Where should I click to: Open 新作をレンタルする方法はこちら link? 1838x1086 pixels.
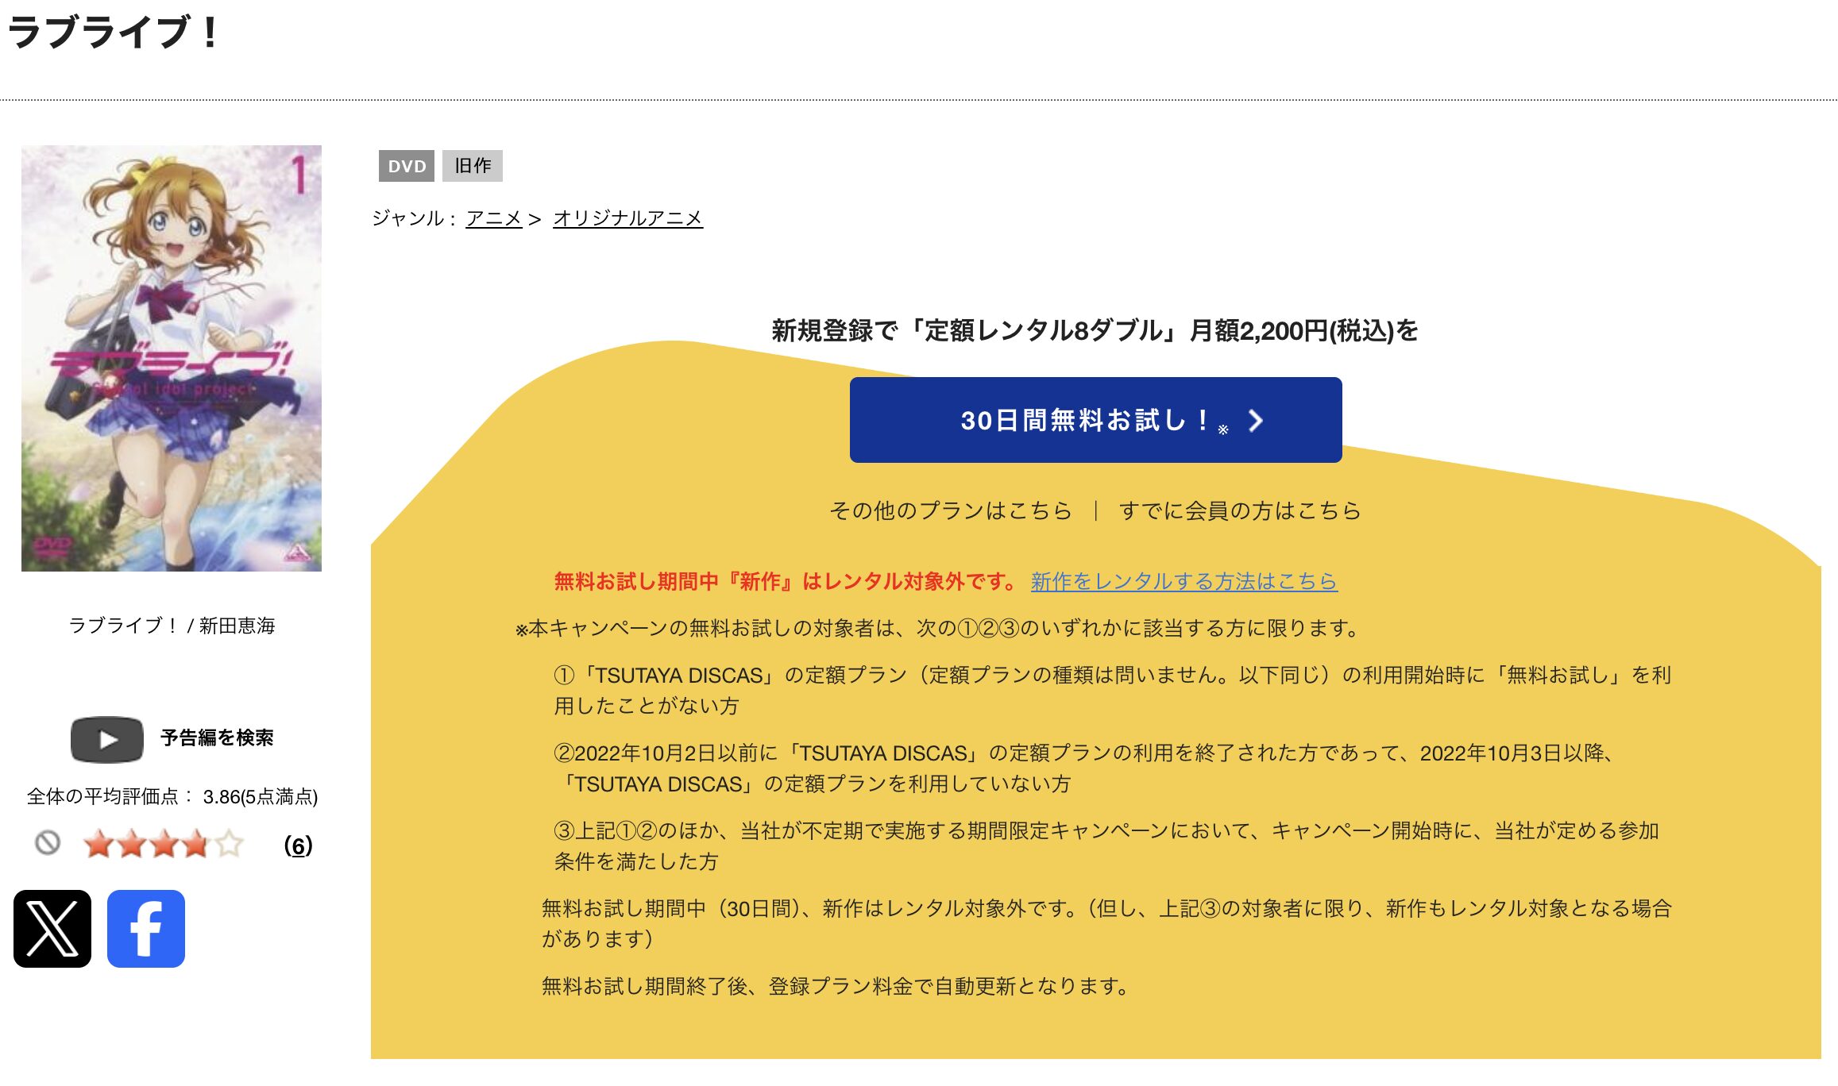(1184, 581)
